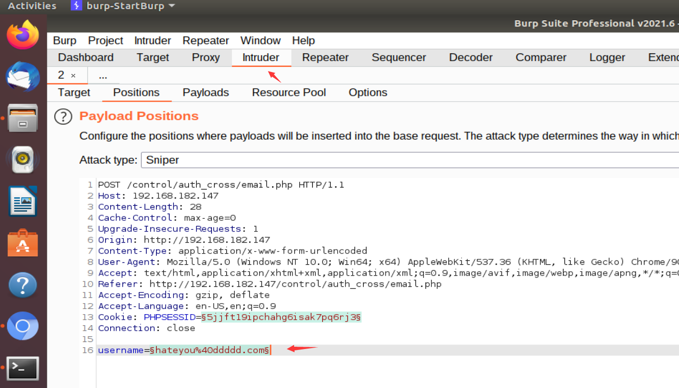This screenshot has height=388, width=679.
Task: Open the Help dock icon
Action: point(23,285)
